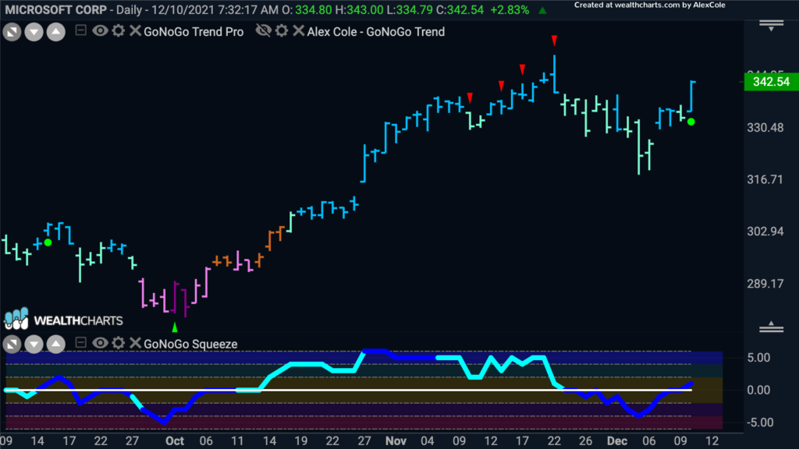
Task: Open GoNoGo Trend Pro settings gear
Action: tap(119, 31)
